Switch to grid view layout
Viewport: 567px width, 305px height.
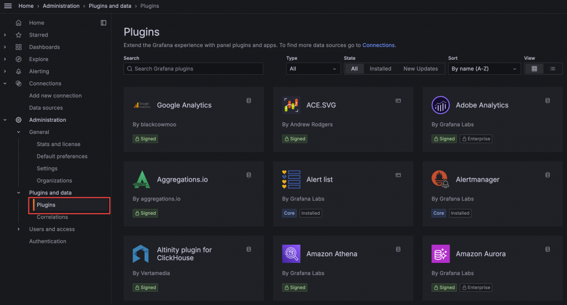[534, 69]
